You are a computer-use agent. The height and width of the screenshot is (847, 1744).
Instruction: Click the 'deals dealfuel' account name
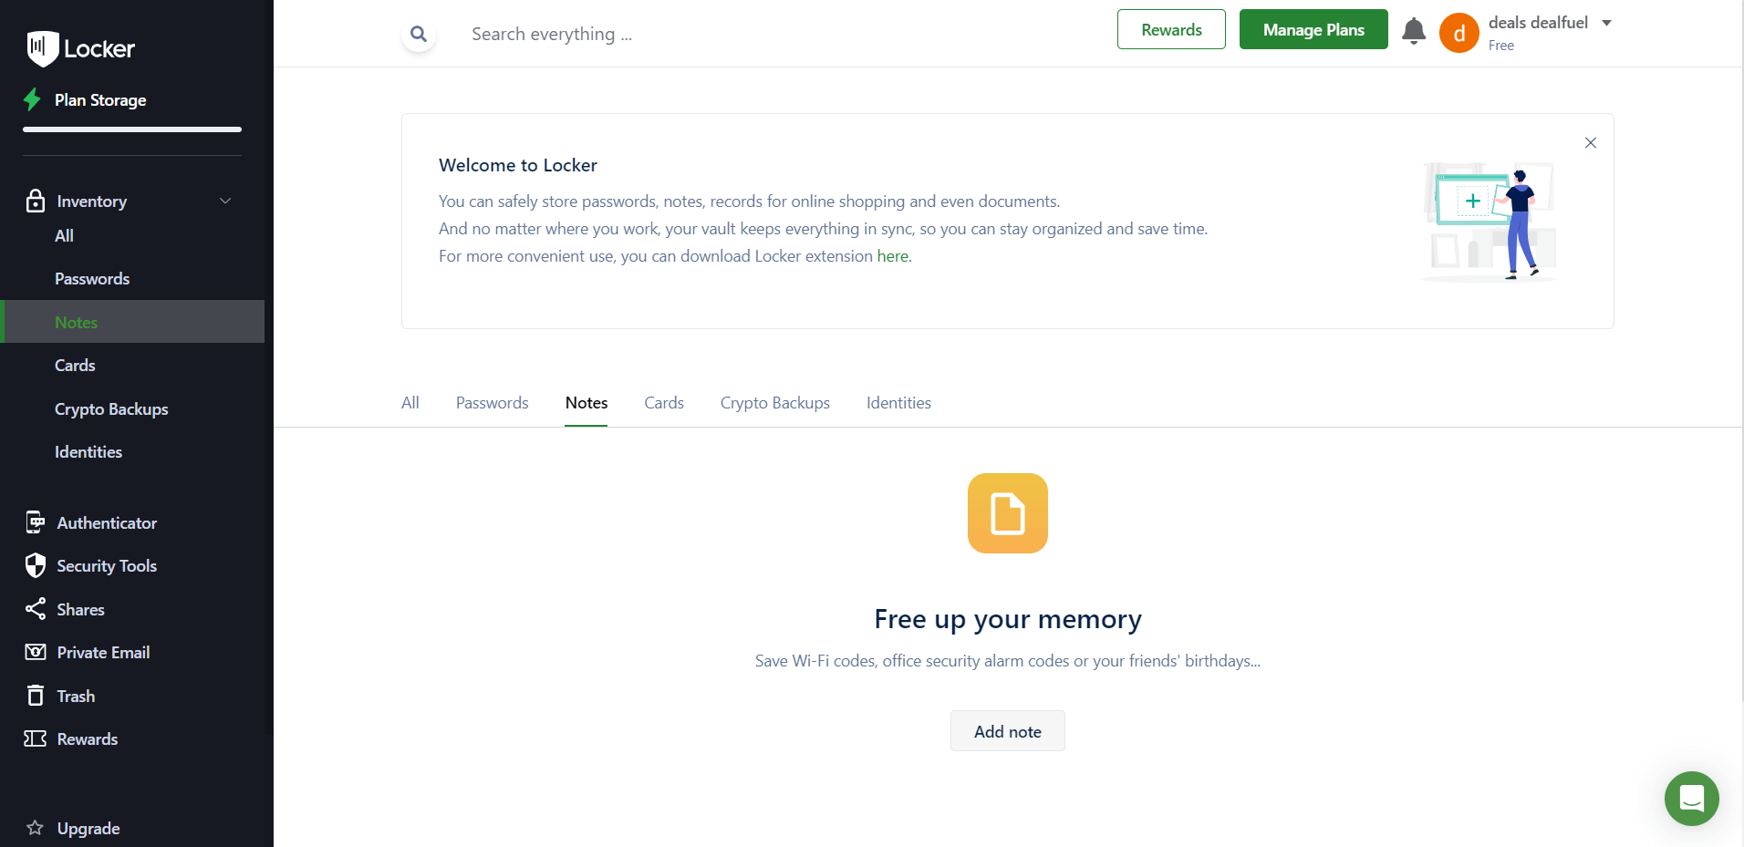1538,23
